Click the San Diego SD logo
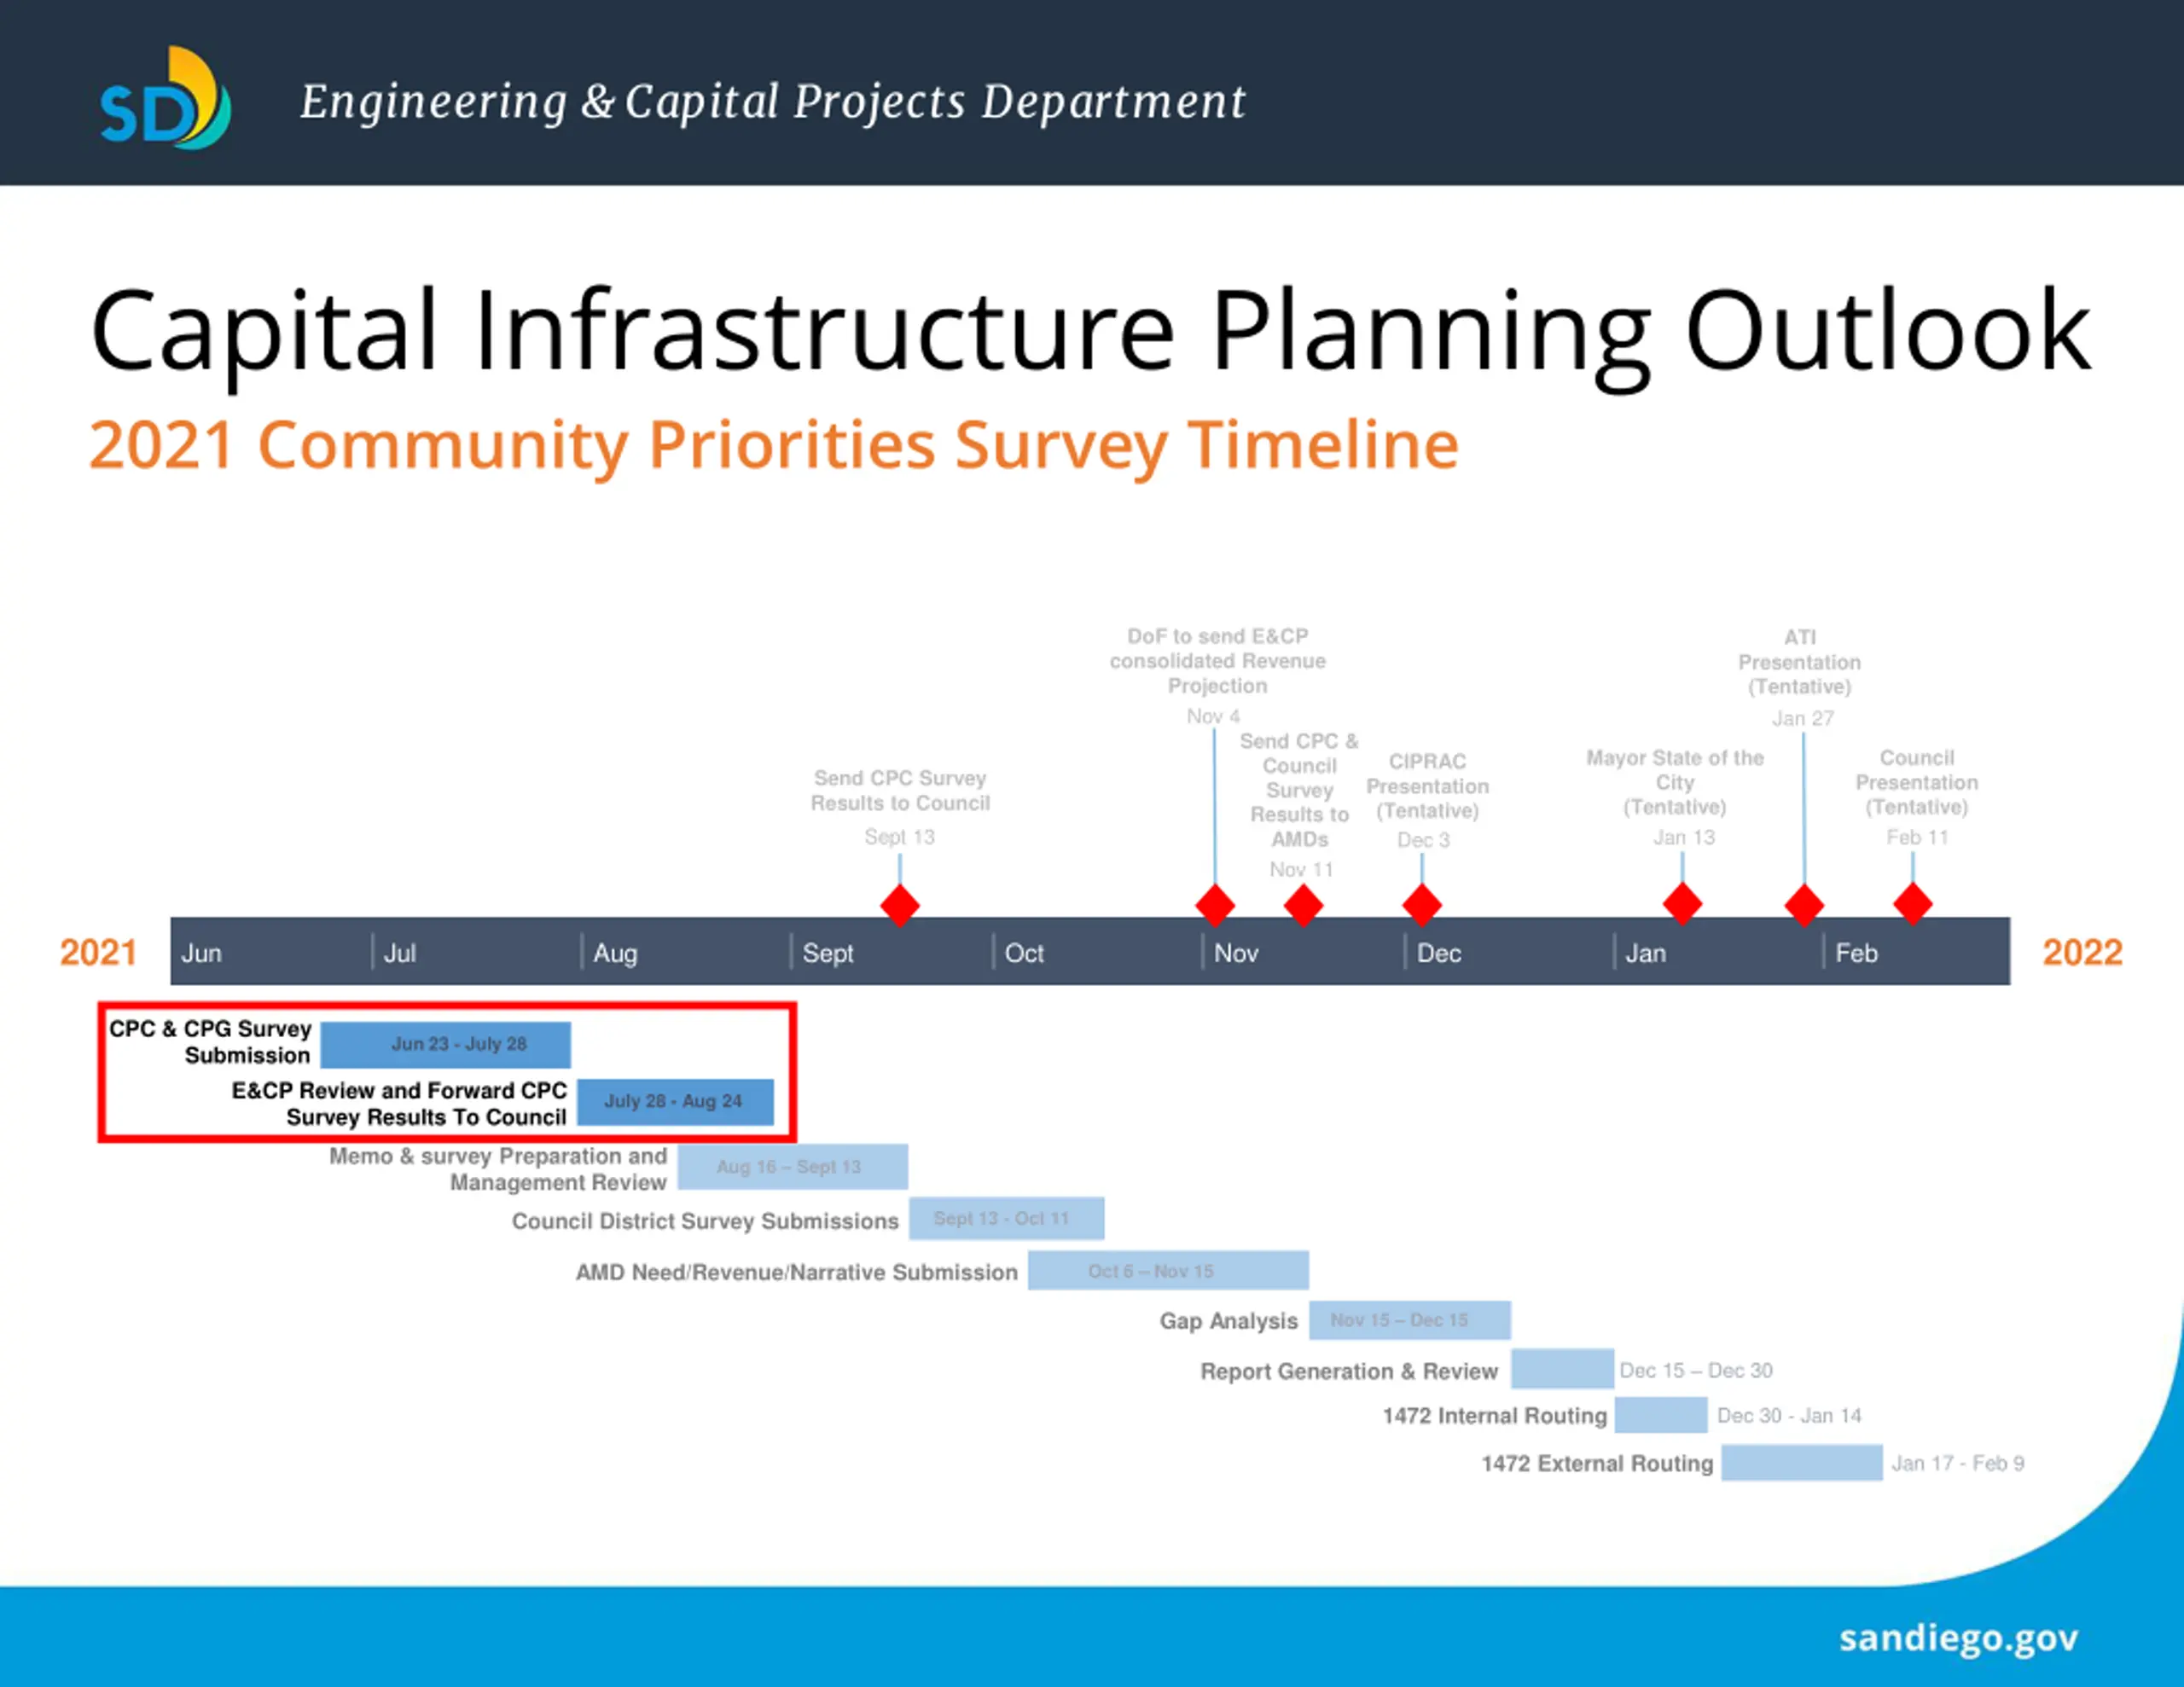 click(x=165, y=98)
